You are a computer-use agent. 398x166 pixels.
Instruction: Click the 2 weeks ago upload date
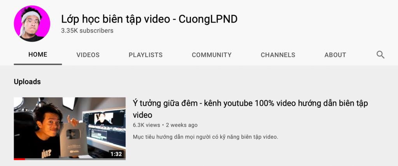182,125
